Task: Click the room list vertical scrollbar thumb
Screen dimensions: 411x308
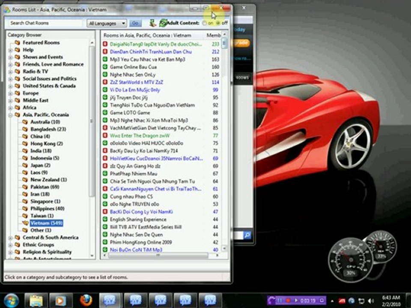Action: point(224,43)
